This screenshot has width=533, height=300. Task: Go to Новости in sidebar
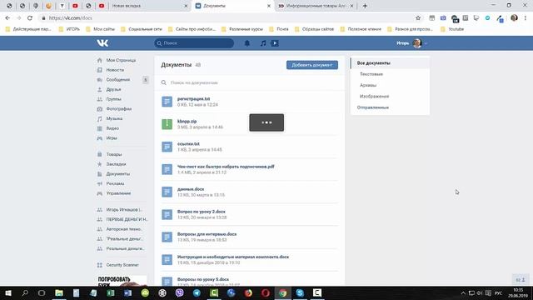pos(115,70)
